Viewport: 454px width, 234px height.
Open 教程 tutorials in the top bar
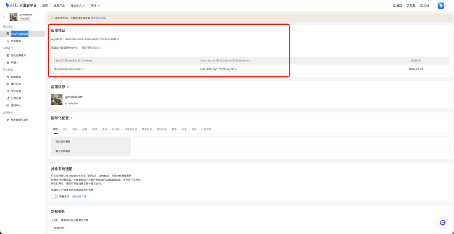coord(411,5)
